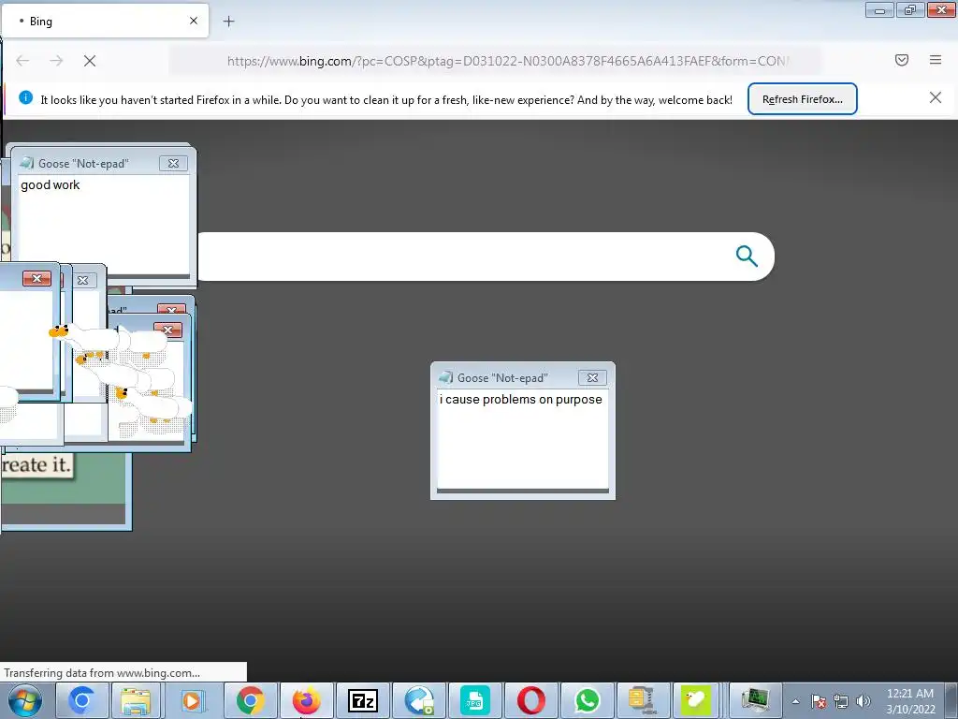Launch Windows Media Player from taskbar

coord(192,700)
